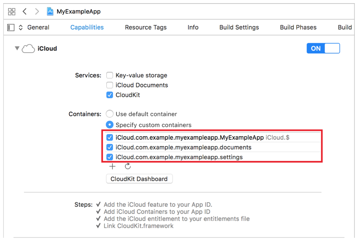Open the CloudKit Dashboard
Viewport: 358px width, 241px height.
[139, 179]
